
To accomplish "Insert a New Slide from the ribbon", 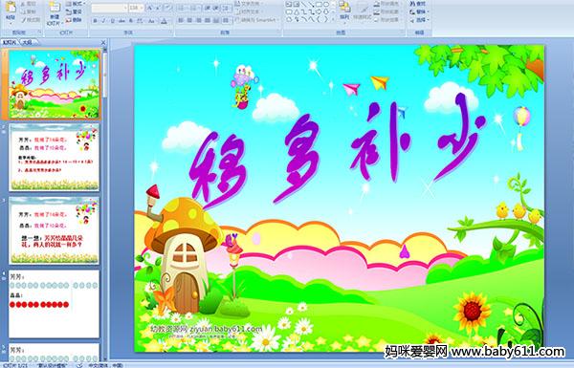I will pyautogui.click(x=55, y=12).
